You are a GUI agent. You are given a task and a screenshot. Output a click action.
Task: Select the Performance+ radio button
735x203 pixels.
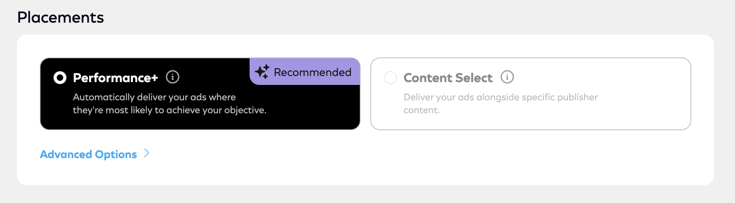tap(60, 78)
